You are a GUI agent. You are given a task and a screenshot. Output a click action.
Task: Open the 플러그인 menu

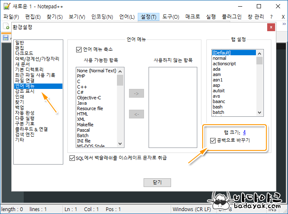click(x=232, y=17)
